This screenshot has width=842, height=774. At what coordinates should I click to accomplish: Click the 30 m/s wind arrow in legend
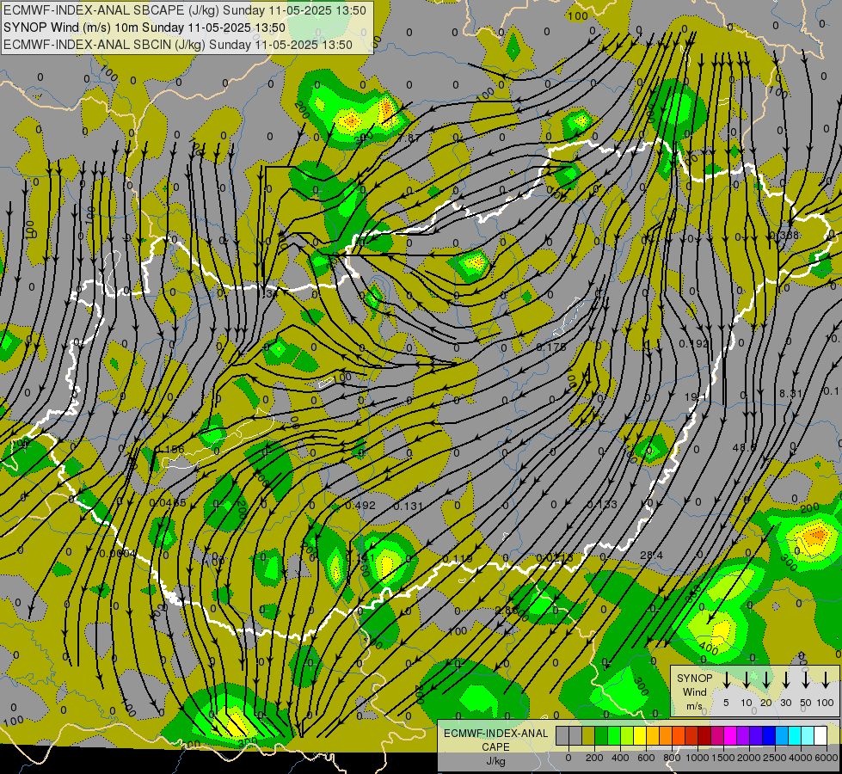(x=785, y=680)
